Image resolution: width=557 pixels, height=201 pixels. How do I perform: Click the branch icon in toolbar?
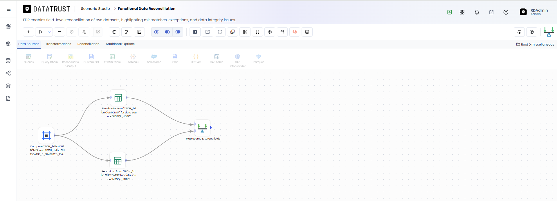point(127,32)
